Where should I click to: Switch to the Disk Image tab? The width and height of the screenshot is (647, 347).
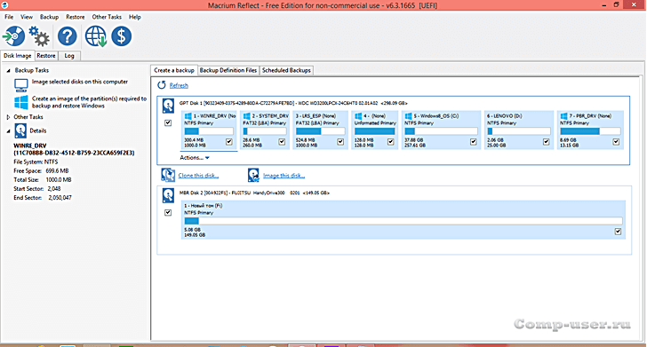tap(18, 56)
